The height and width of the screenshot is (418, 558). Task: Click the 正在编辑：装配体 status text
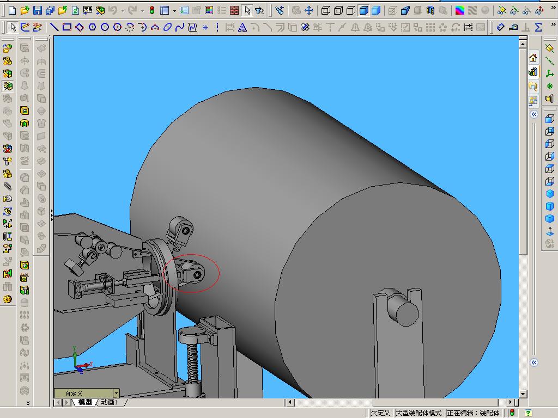pos(474,413)
